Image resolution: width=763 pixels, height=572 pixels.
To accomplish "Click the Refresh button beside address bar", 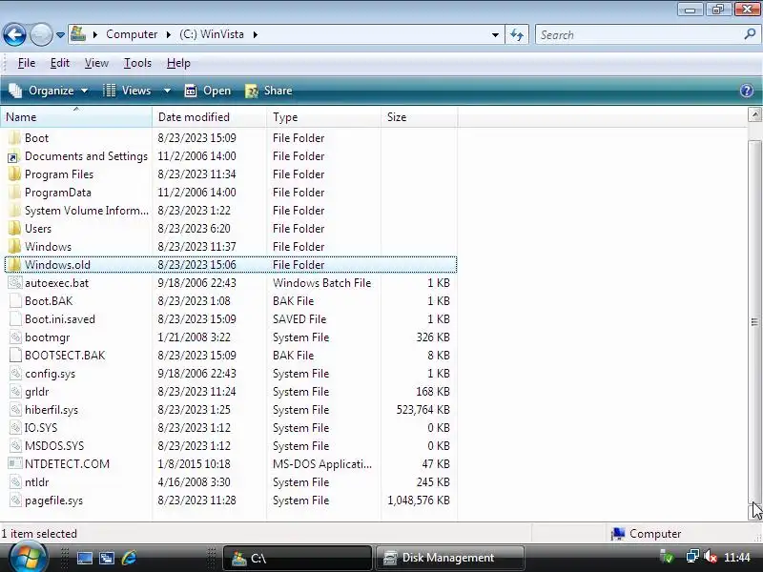I will [x=517, y=35].
